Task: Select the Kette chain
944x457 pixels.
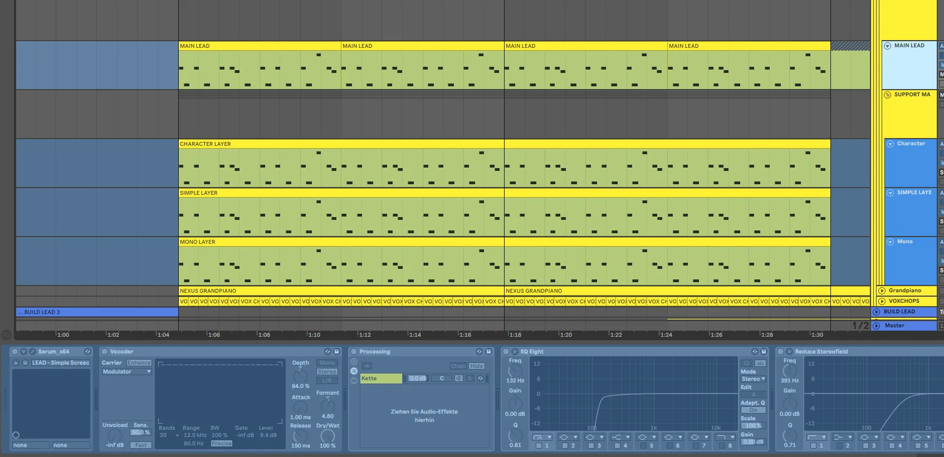Action: 381,379
